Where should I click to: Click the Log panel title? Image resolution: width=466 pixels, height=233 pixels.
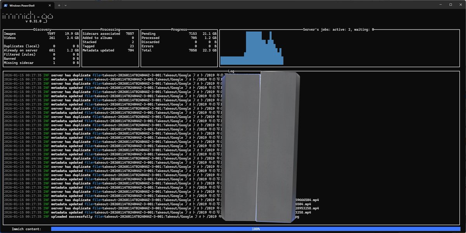(231, 71)
